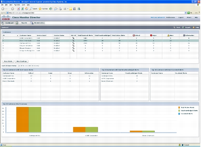The width and height of the screenshot is (201, 147).
Task: Click the Messenger people toolbar icon
Action: [79, 9]
